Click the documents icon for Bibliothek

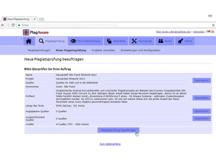pos(109,41)
